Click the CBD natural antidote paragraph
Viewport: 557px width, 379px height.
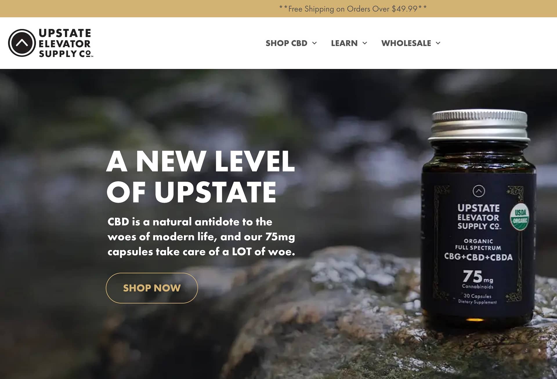coord(201,236)
